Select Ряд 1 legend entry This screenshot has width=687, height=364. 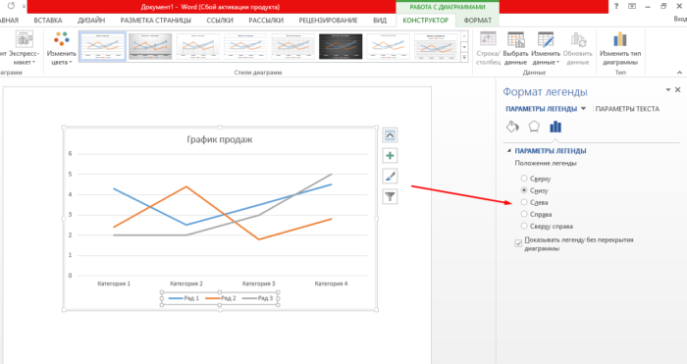[185, 298]
